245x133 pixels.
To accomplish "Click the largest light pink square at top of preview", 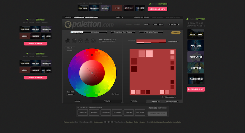I will 150,54.
